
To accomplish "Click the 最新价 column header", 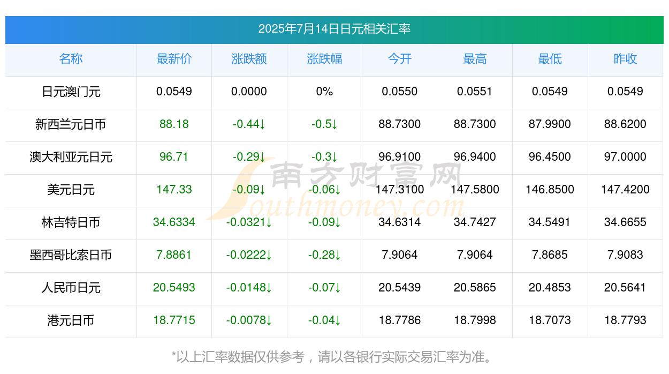I will pos(174,59).
